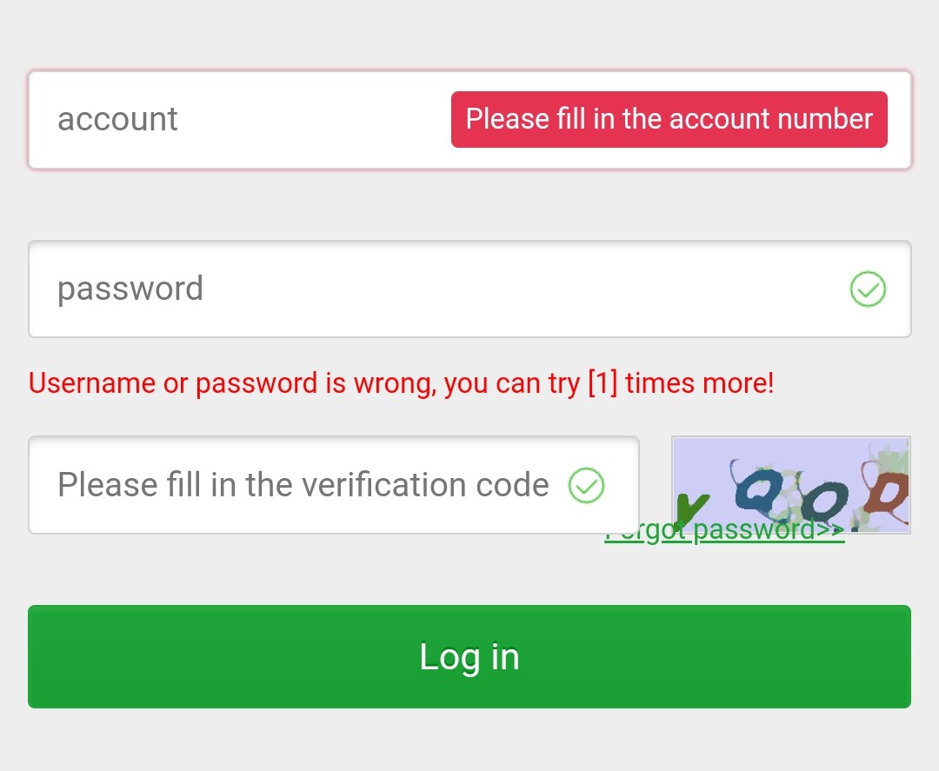Click the "account" placeholder text

(x=117, y=120)
